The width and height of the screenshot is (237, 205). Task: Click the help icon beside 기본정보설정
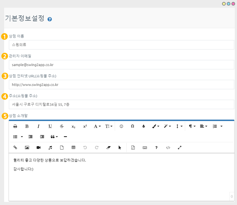click(50, 19)
